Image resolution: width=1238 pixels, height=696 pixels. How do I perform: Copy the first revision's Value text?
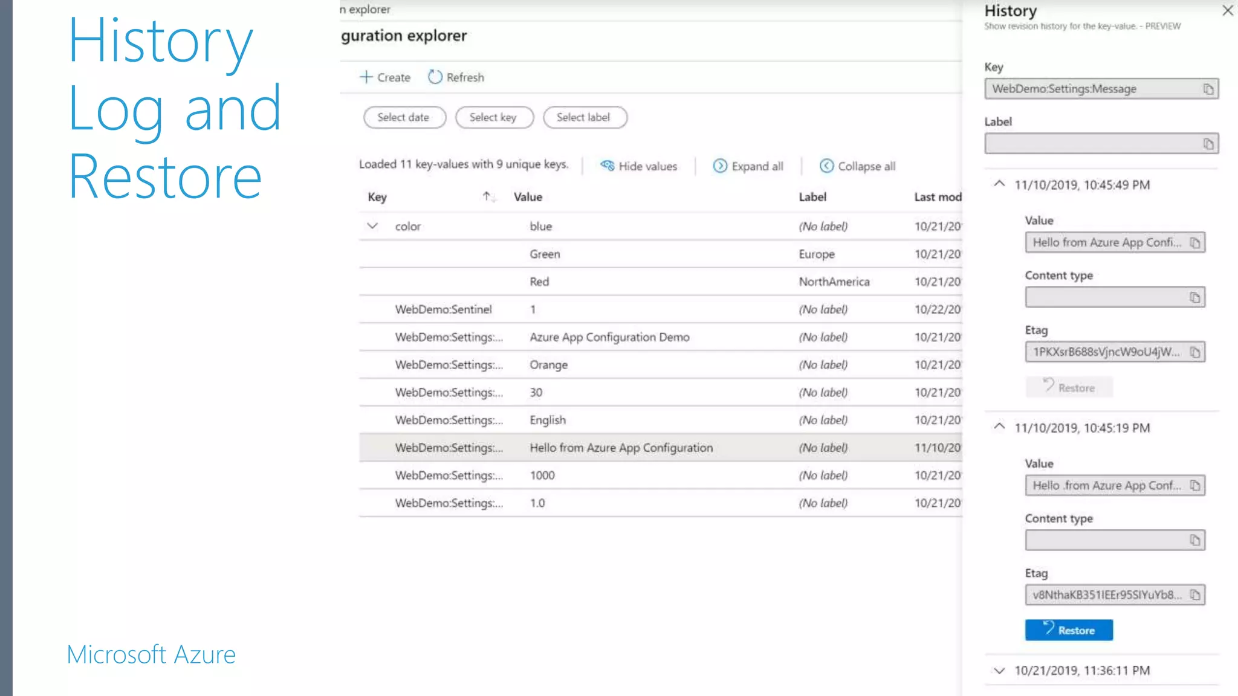coord(1194,243)
